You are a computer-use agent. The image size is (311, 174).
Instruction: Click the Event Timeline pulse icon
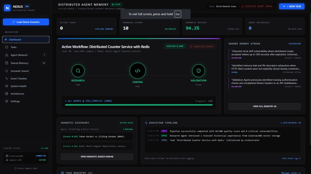[x=7, y=79]
